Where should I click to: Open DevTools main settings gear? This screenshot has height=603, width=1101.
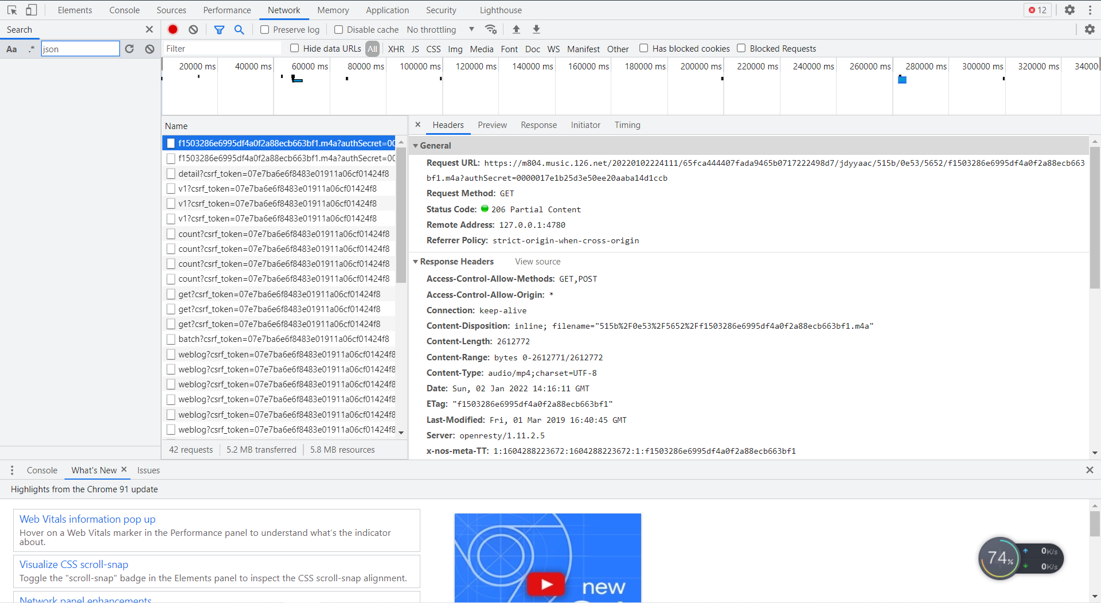(1069, 10)
